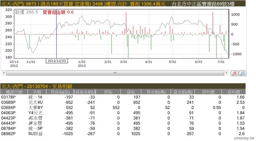Select warrant row 03178P 統一14

coord(123,97)
